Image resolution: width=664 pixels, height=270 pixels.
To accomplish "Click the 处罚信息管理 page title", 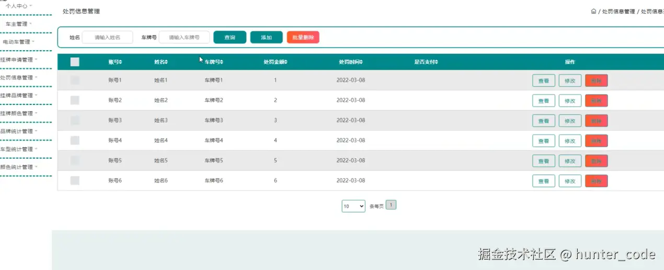I will pos(81,11).
